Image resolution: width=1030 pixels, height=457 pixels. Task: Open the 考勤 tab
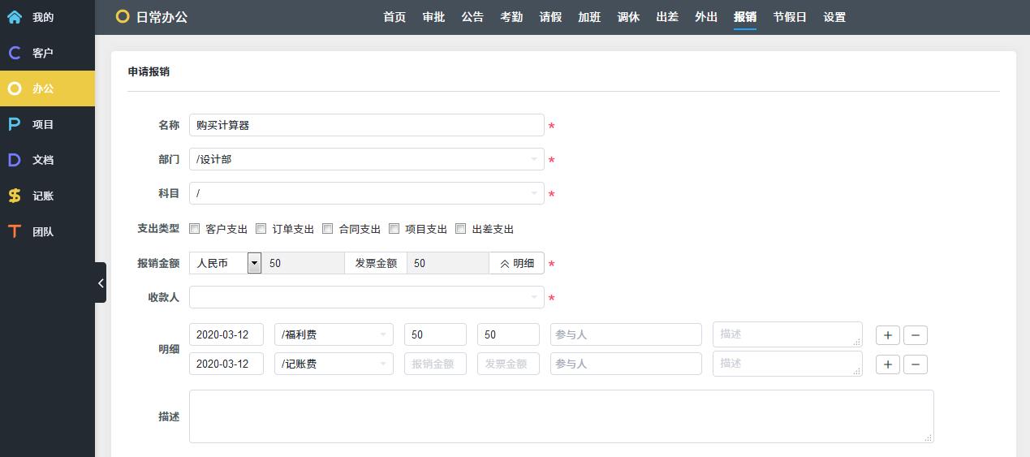pos(511,17)
